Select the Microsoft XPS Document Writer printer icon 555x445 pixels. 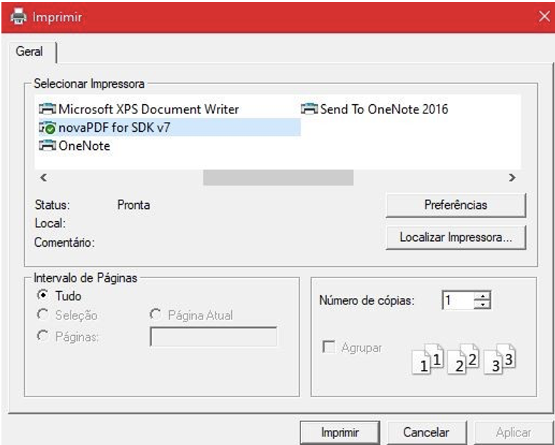point(47,109)
